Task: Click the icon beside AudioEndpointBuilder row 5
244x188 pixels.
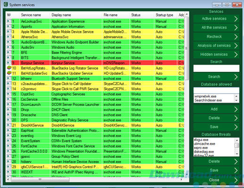Action: pos(9,42)
